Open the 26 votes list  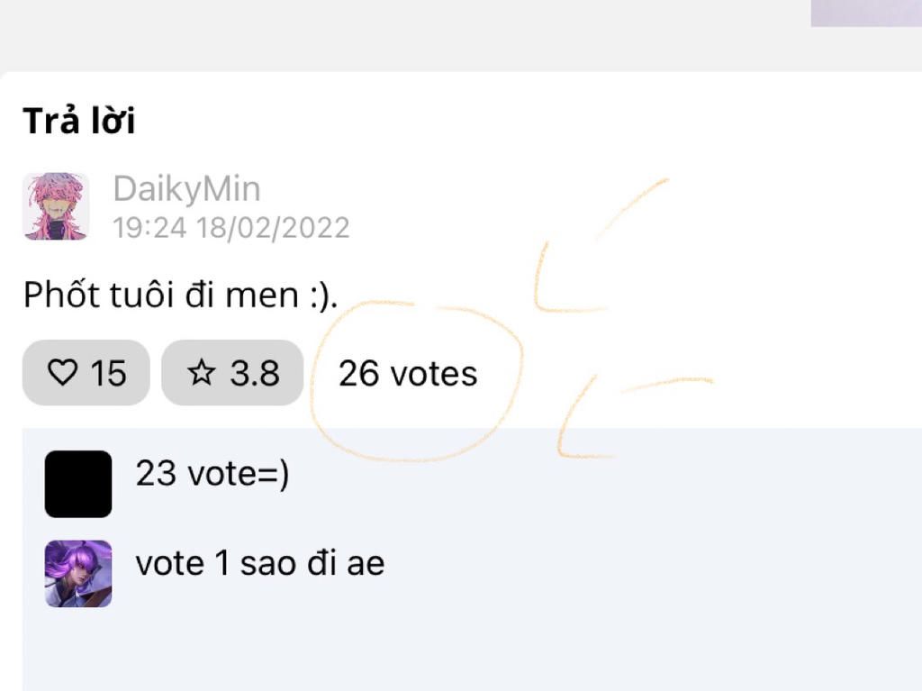[x=408, y=373]
